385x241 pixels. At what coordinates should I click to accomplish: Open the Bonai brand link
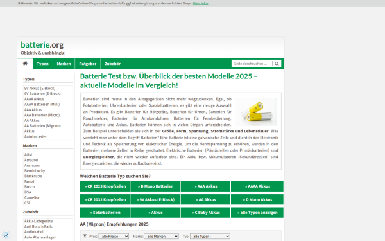tap(30, 181)
